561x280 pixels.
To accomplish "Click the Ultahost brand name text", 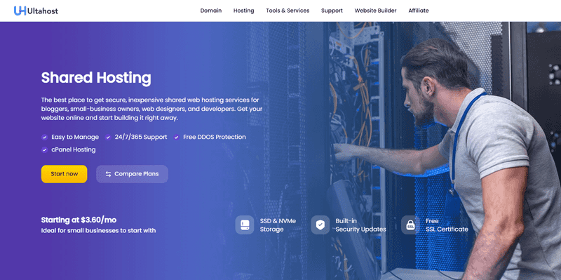I will 42,11.
